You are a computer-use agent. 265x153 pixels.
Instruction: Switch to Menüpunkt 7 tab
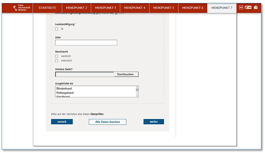(222, 8)
